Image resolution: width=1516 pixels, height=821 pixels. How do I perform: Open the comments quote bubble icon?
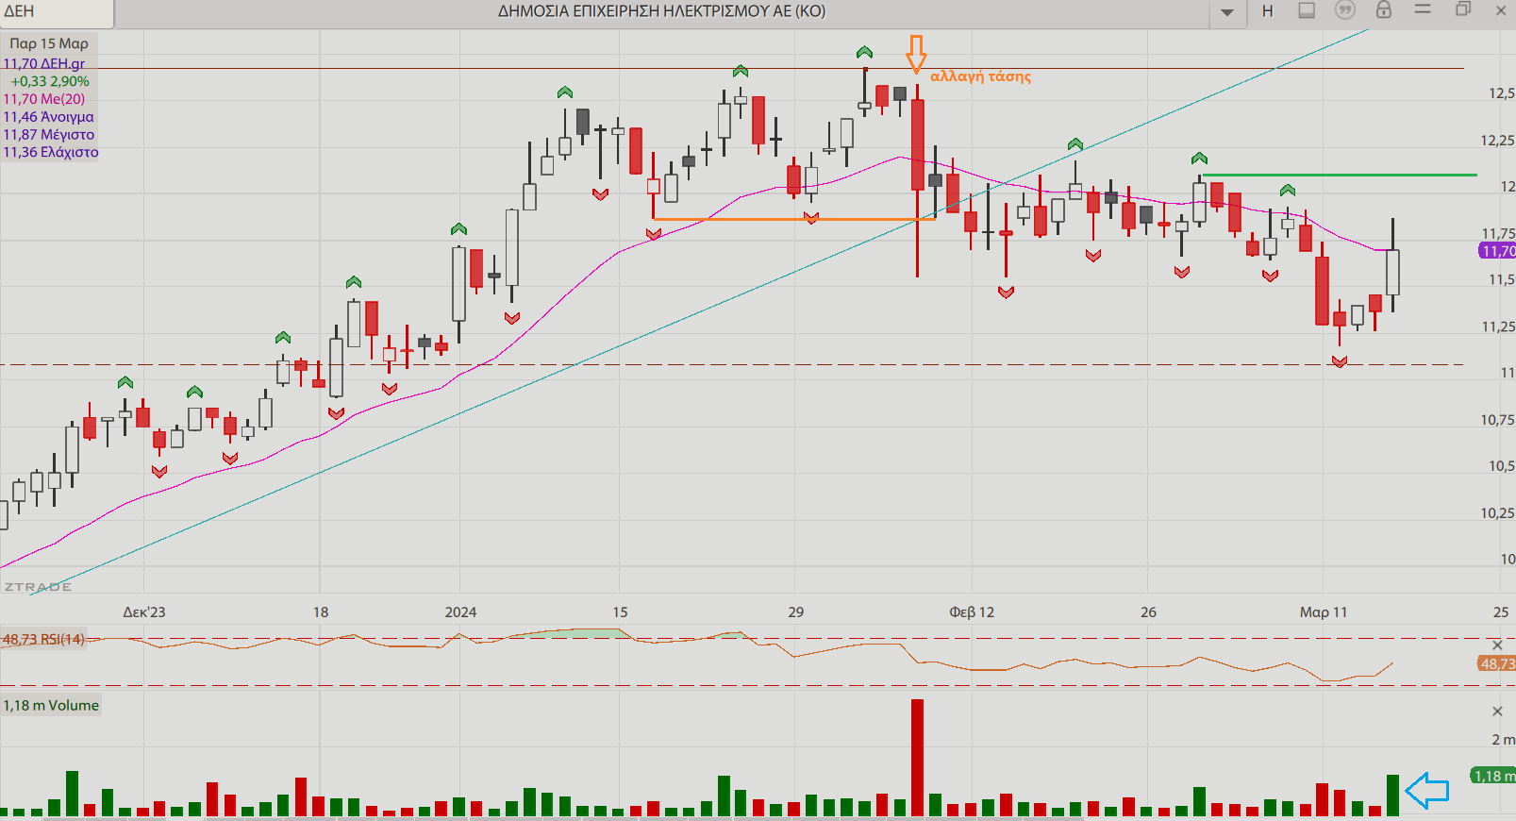(1345, 9)
